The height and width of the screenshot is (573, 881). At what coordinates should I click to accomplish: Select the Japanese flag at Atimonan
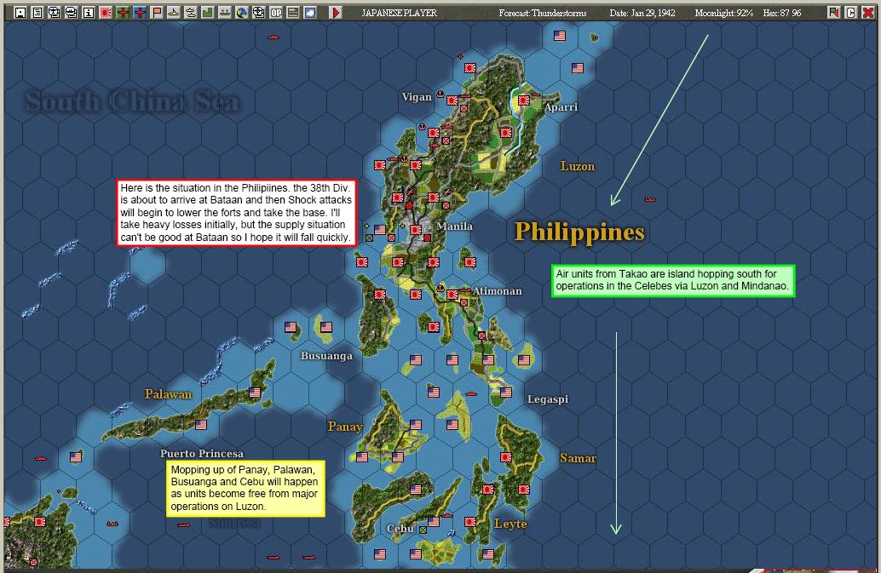(x=452, y=294)
